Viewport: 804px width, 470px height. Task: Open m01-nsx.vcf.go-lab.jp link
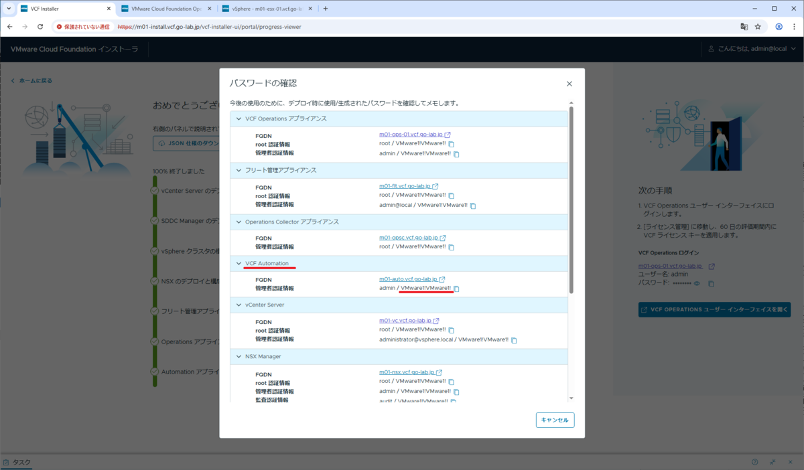click(407, 372)
